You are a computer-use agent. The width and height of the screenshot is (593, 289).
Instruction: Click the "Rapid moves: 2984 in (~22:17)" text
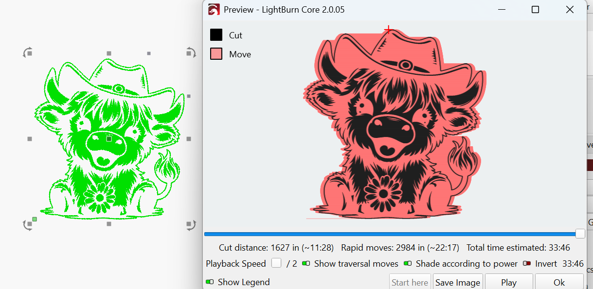pyautogui.click(x=400, y=248)
